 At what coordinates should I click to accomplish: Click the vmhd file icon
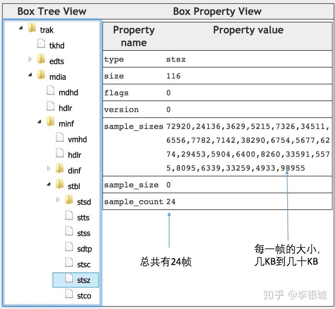[60, 138]
